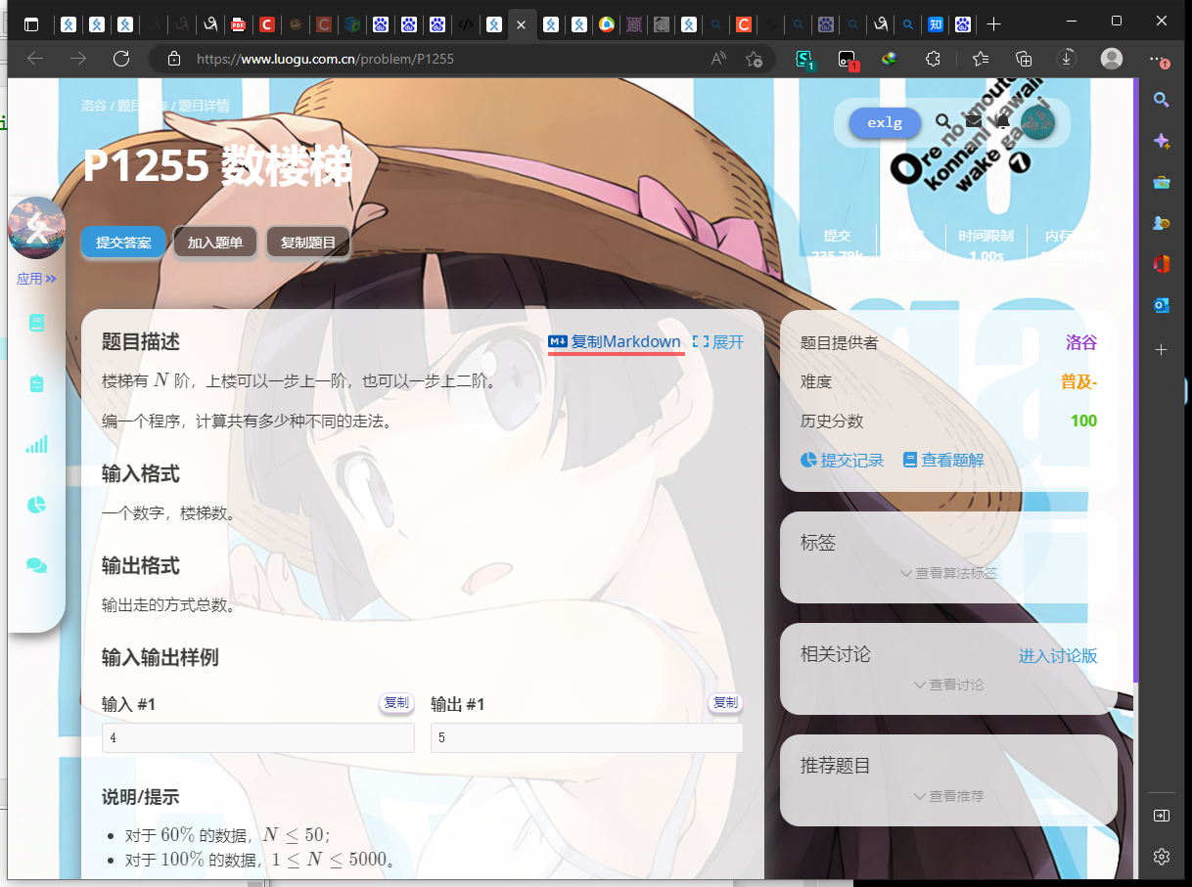Click the 提交答案 button
This screenshot has width=1192, height=887.
click(x=123, y=243)
